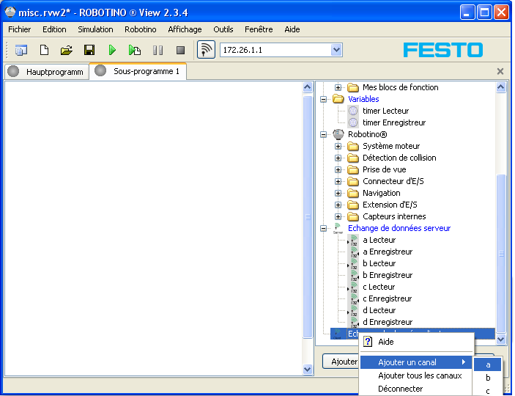Select the timer Lecteur variable icon

(353, 111)
